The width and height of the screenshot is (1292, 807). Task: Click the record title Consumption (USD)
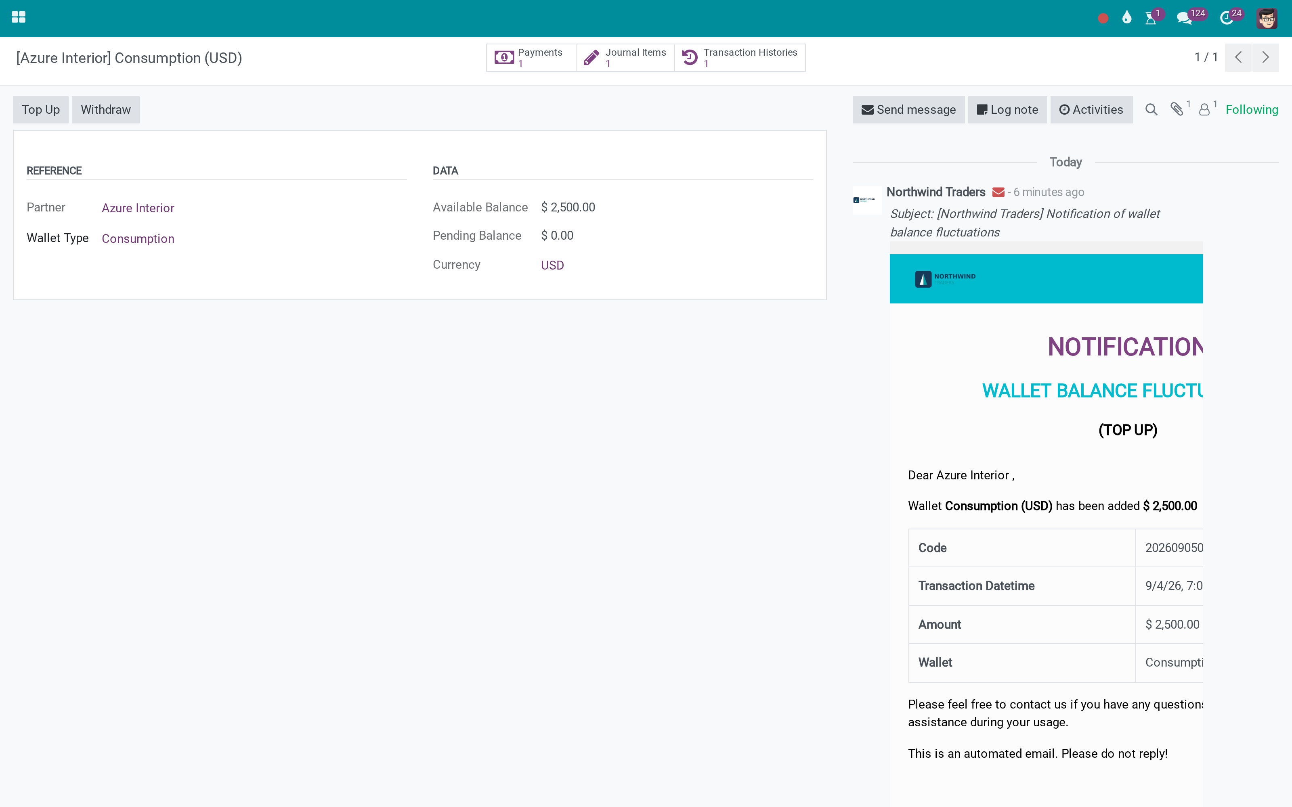(129, 58)
